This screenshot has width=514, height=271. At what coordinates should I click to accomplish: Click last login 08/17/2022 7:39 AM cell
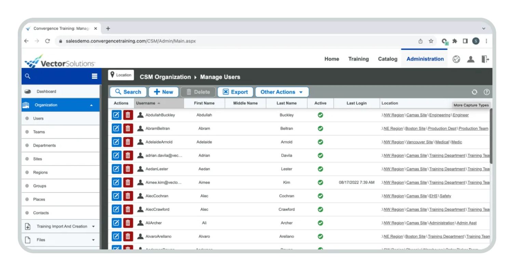[357, 183]
